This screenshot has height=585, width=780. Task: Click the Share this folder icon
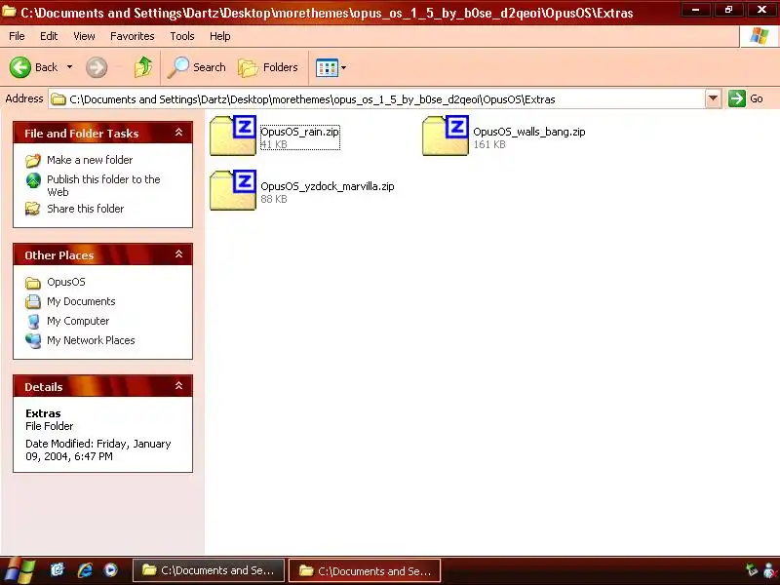[33, 209]
